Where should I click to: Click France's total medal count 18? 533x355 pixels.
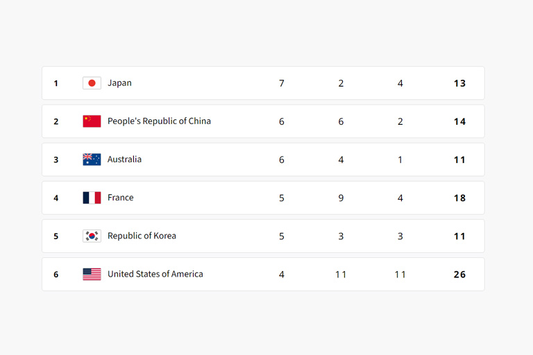459,198
